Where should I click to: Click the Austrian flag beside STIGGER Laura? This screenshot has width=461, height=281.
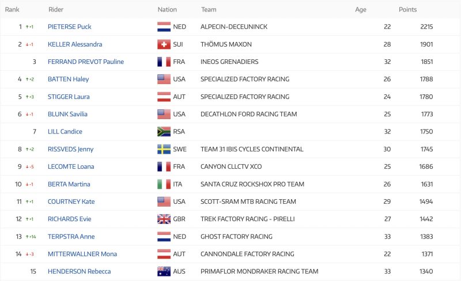pyautogui.click(x=164, y=97)
